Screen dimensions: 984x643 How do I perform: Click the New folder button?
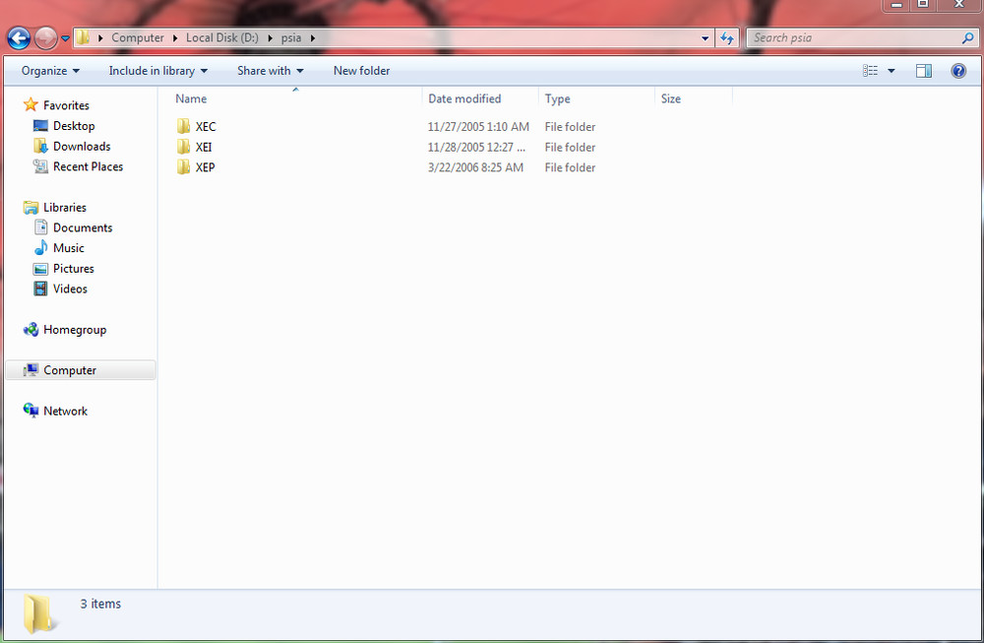361,71
